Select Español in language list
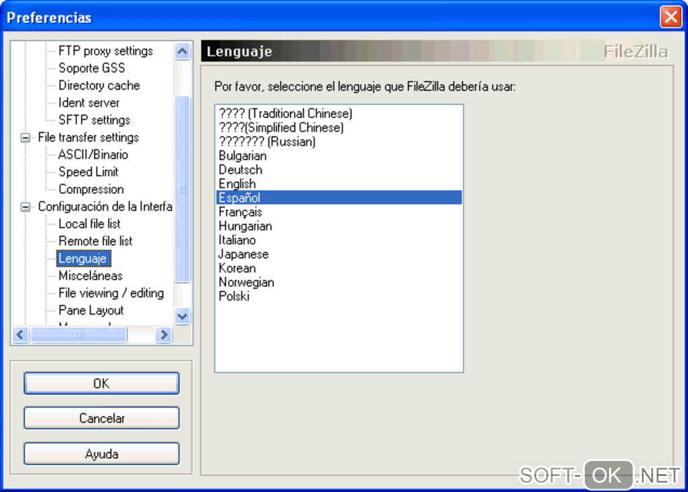 coord(339,197)
